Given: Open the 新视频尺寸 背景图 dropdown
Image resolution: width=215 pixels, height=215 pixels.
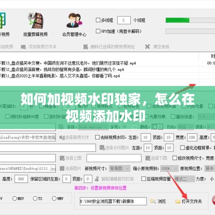Looking at the screenshot, I should click(x=120, y=168).
